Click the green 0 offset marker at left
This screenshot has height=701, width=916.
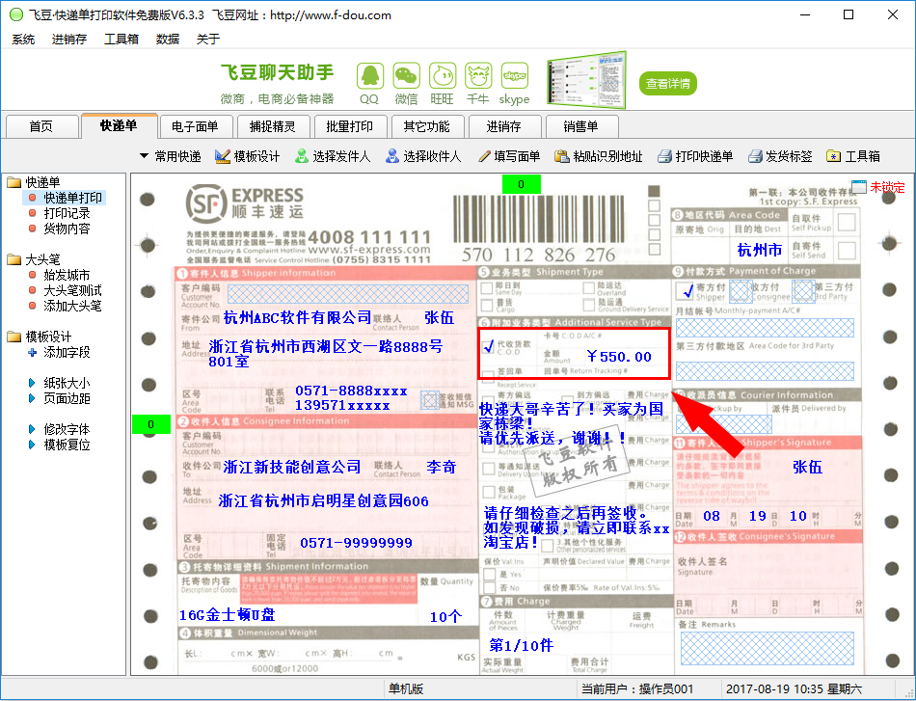tap(151, 424)
